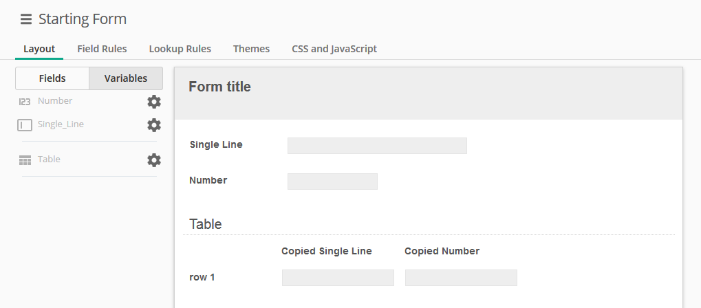This screenshot has width=701, height=308.
Task: Open settings gear for Table field
Action: click(154, 160)
